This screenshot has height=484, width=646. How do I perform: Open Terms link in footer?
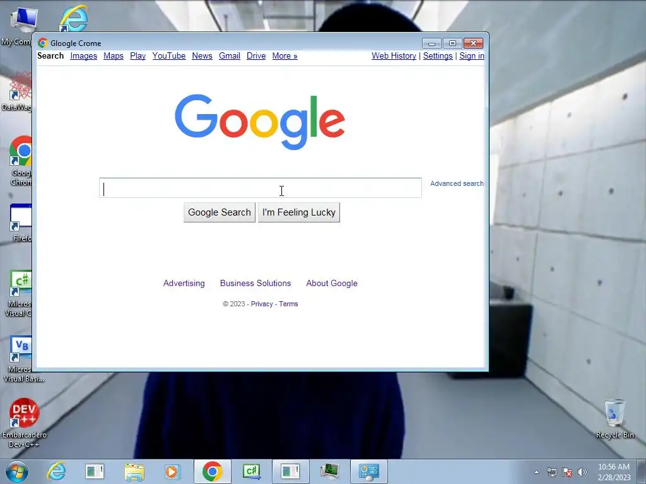[x=288, y=304]
